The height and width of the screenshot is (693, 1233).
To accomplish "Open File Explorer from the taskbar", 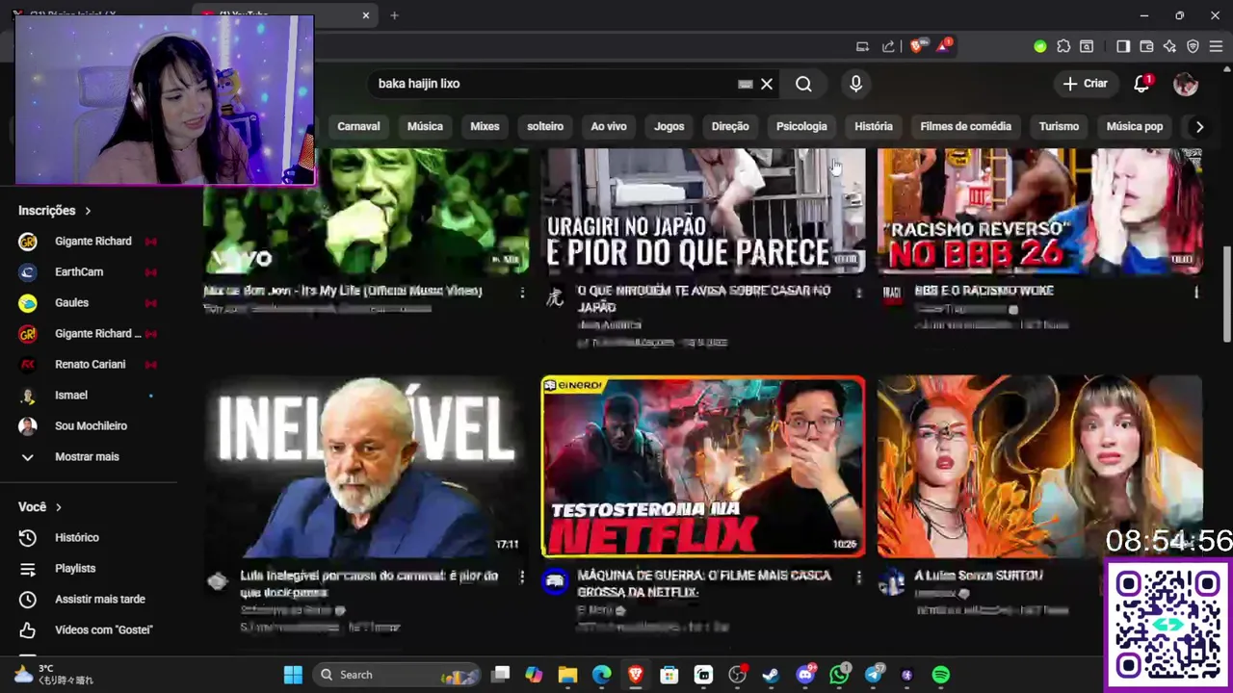I will coord(567,675).
